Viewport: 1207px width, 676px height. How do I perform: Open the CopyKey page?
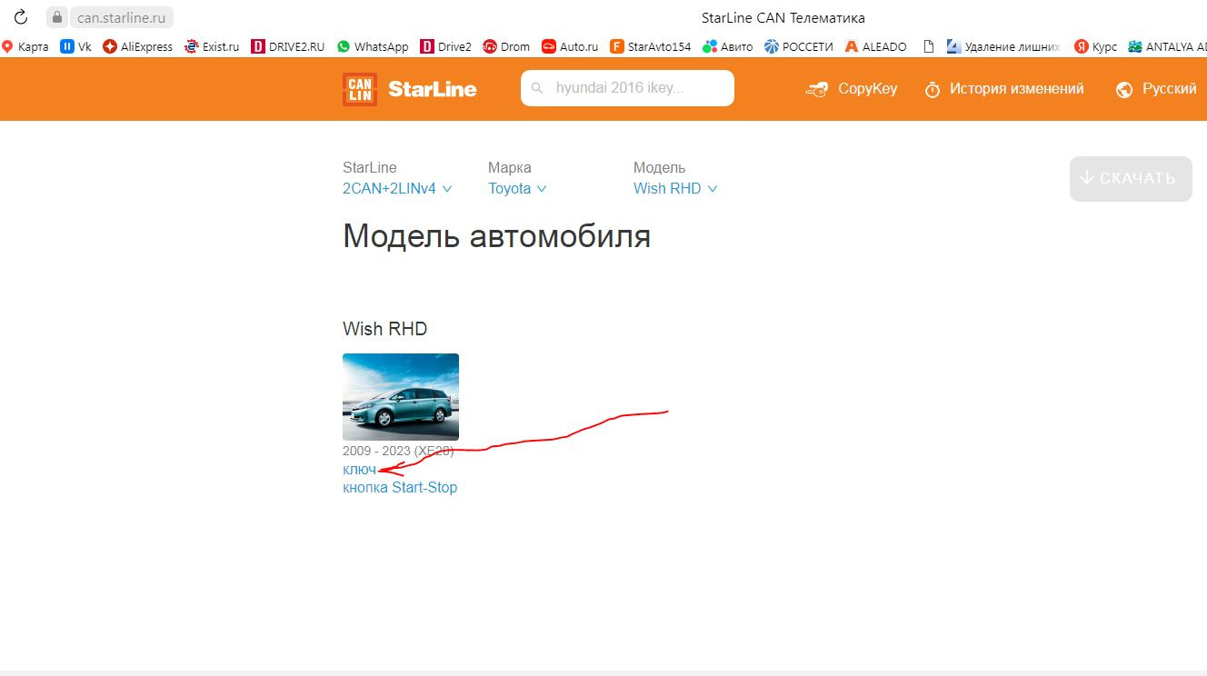click(x=852, y=89)
